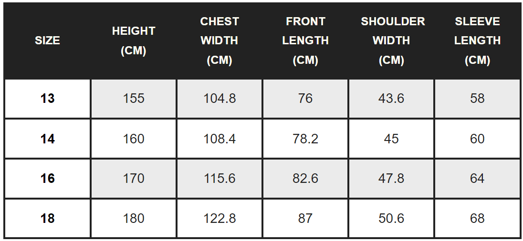
Task: Select the size 13 row label
Action: [x=47, y=99]
